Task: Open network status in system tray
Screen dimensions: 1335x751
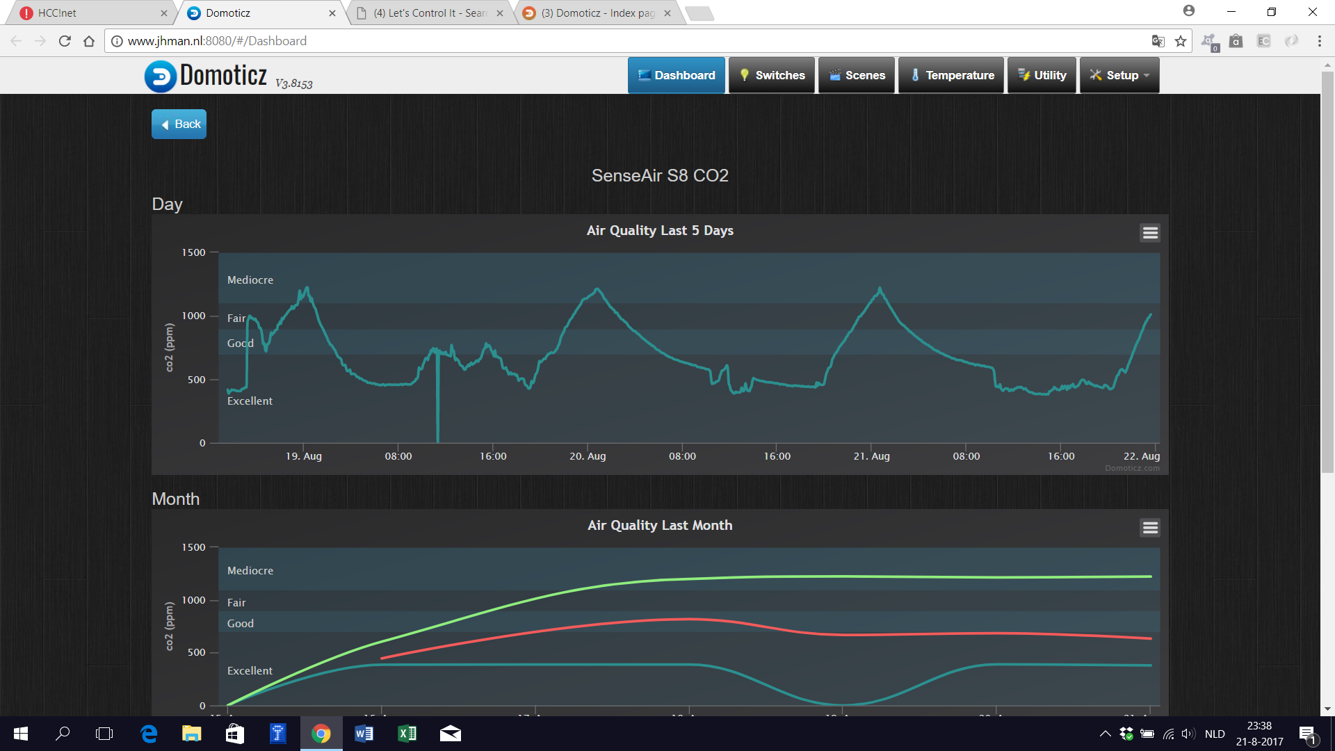Action: (x=1168, y=734)
